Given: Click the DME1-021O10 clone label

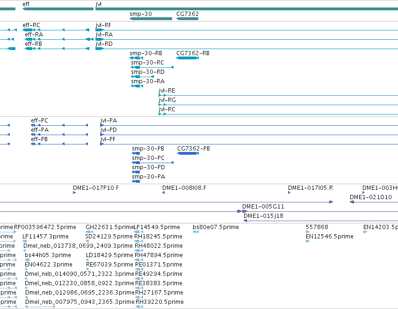Looking at the screenshot, I should pos(370,197).
